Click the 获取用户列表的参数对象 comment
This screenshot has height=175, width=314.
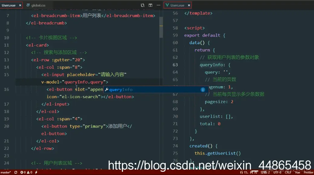[229, 57]
